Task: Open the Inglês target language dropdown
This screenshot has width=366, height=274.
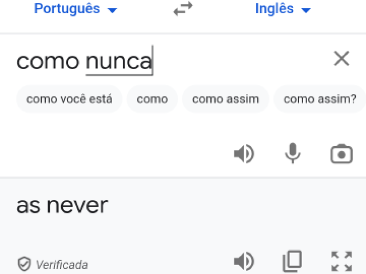Action: pyautogui.click(x=283, y=9)
